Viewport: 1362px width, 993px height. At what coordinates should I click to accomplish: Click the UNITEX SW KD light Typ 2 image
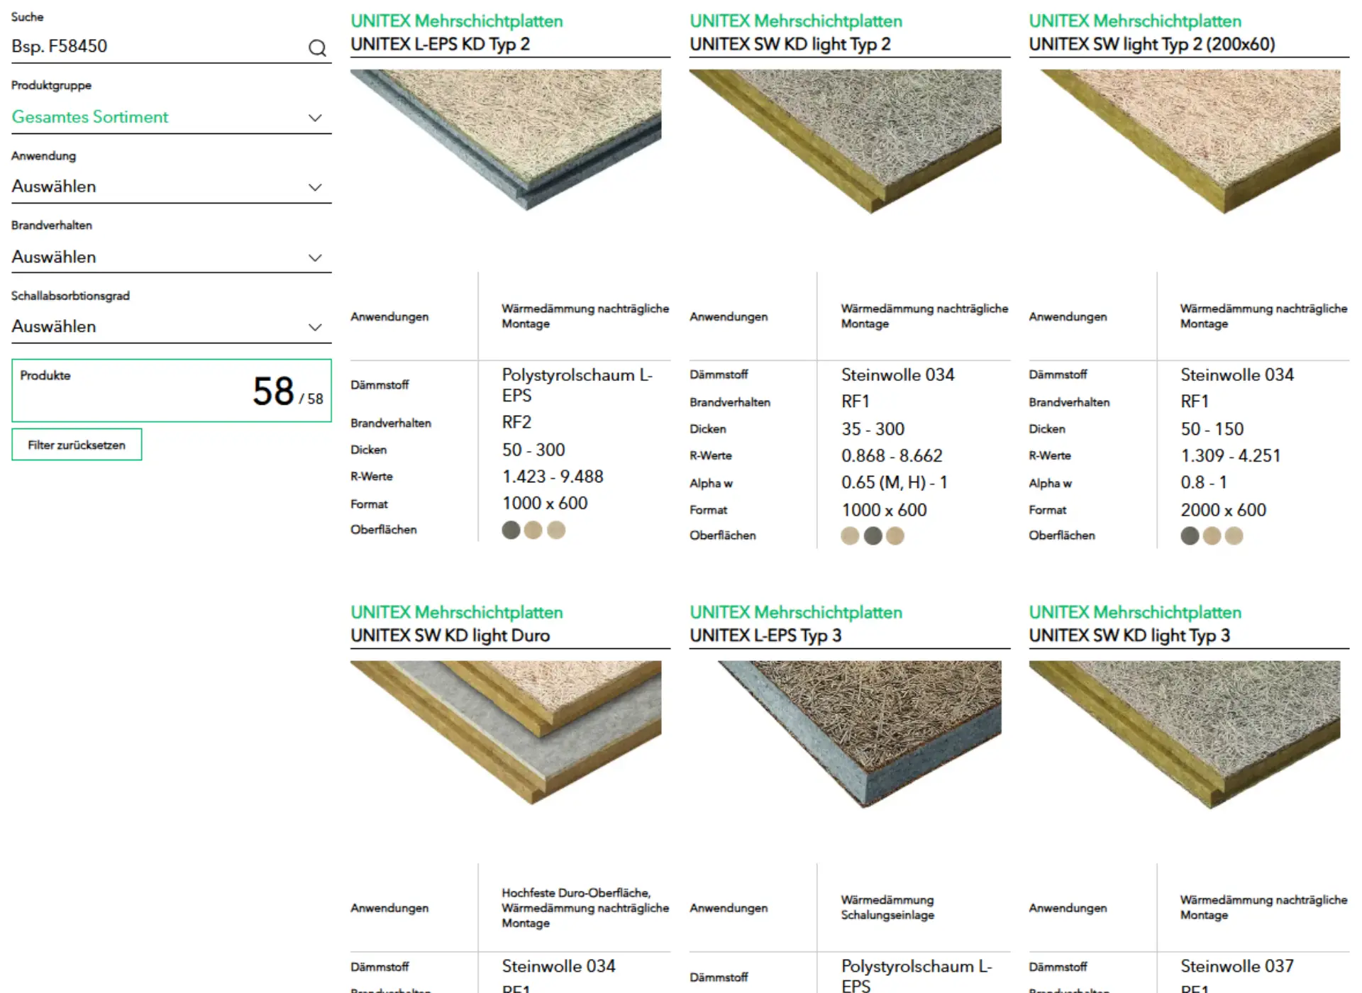(x=846, y=141)
